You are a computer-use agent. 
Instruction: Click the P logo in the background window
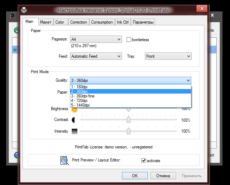tap(12, 16)
